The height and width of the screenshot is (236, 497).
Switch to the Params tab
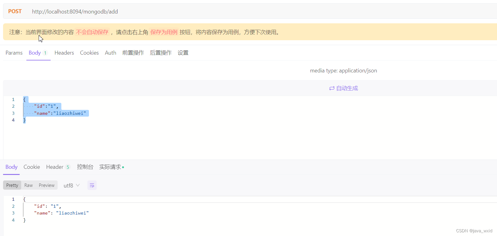(14, 53)
